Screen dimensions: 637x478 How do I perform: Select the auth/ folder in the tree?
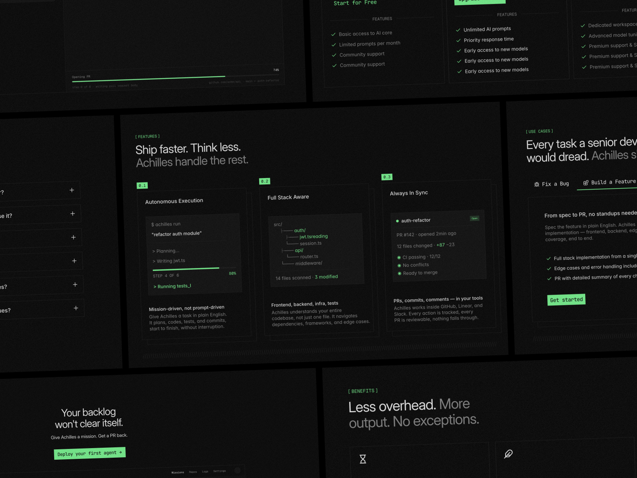point(300,230)
